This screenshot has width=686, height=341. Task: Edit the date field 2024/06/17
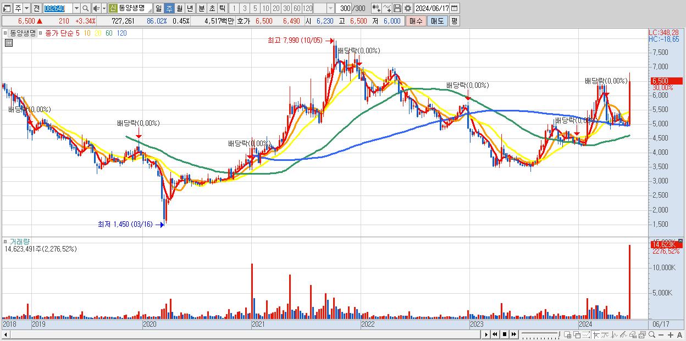point(432,8)
